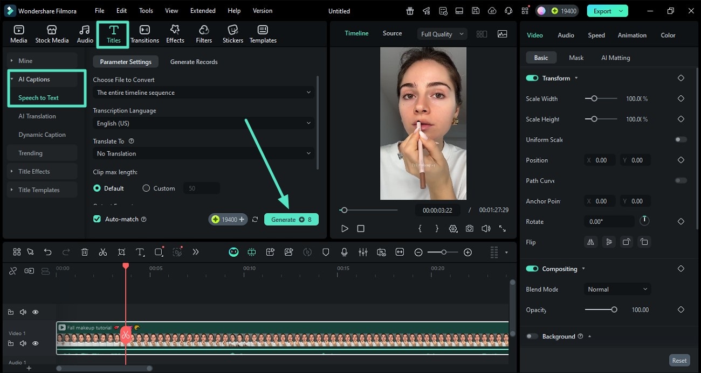The image size is (701, 373).
Task: Open the Transcription Language dropdown
Action: pos(203,123)
